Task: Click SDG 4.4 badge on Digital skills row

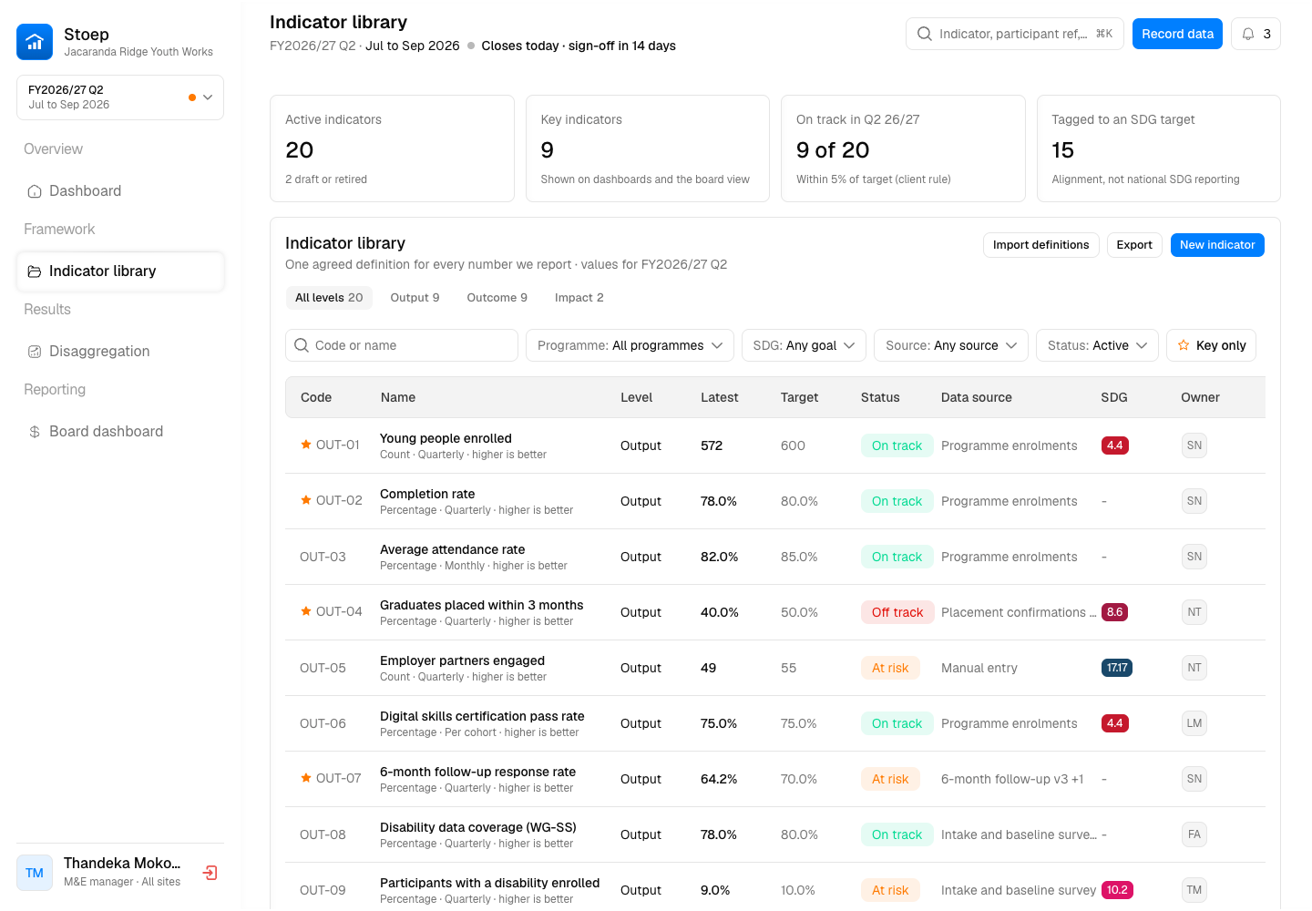Action: pos(1114,723)
